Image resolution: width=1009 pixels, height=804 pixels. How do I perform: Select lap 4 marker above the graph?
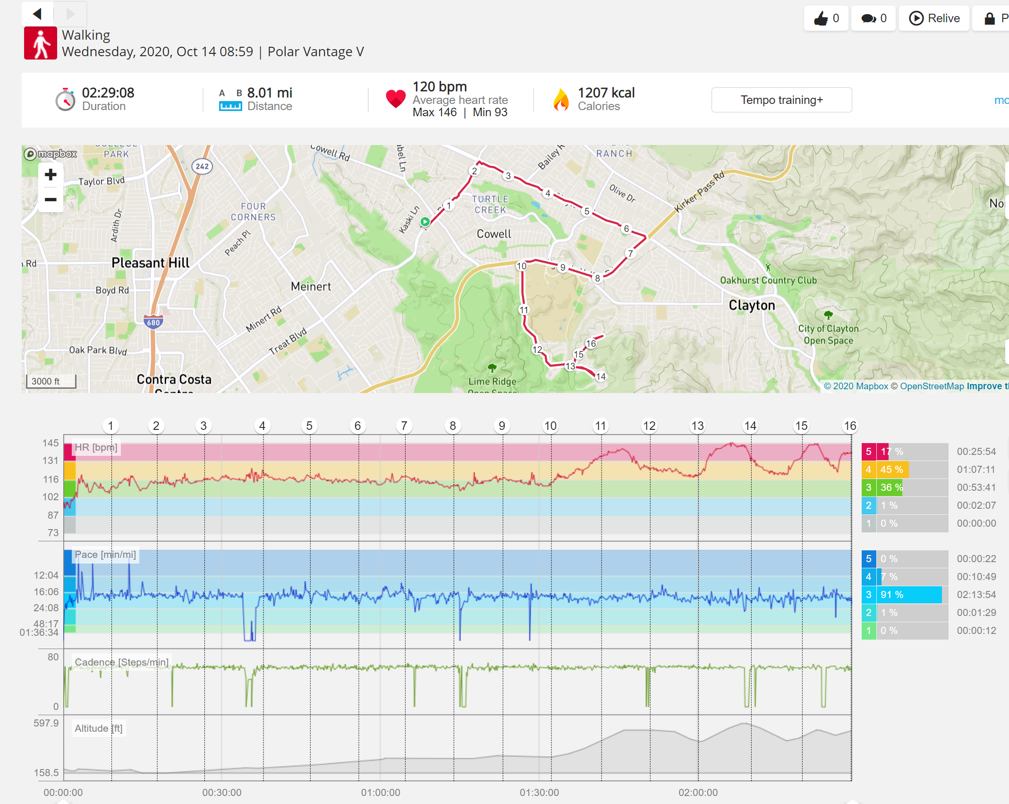(263, 426)
